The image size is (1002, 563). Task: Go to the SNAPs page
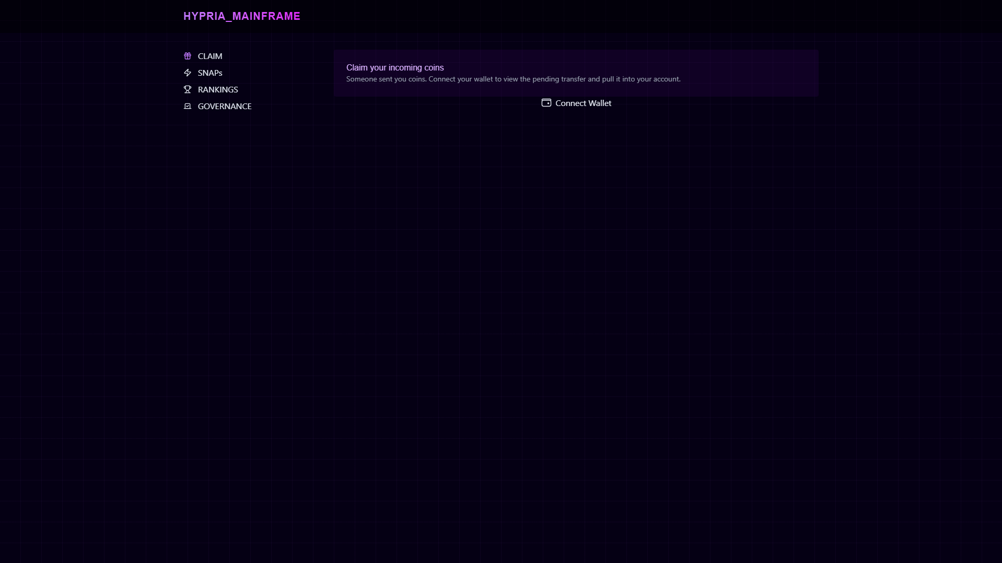(210, 73)
